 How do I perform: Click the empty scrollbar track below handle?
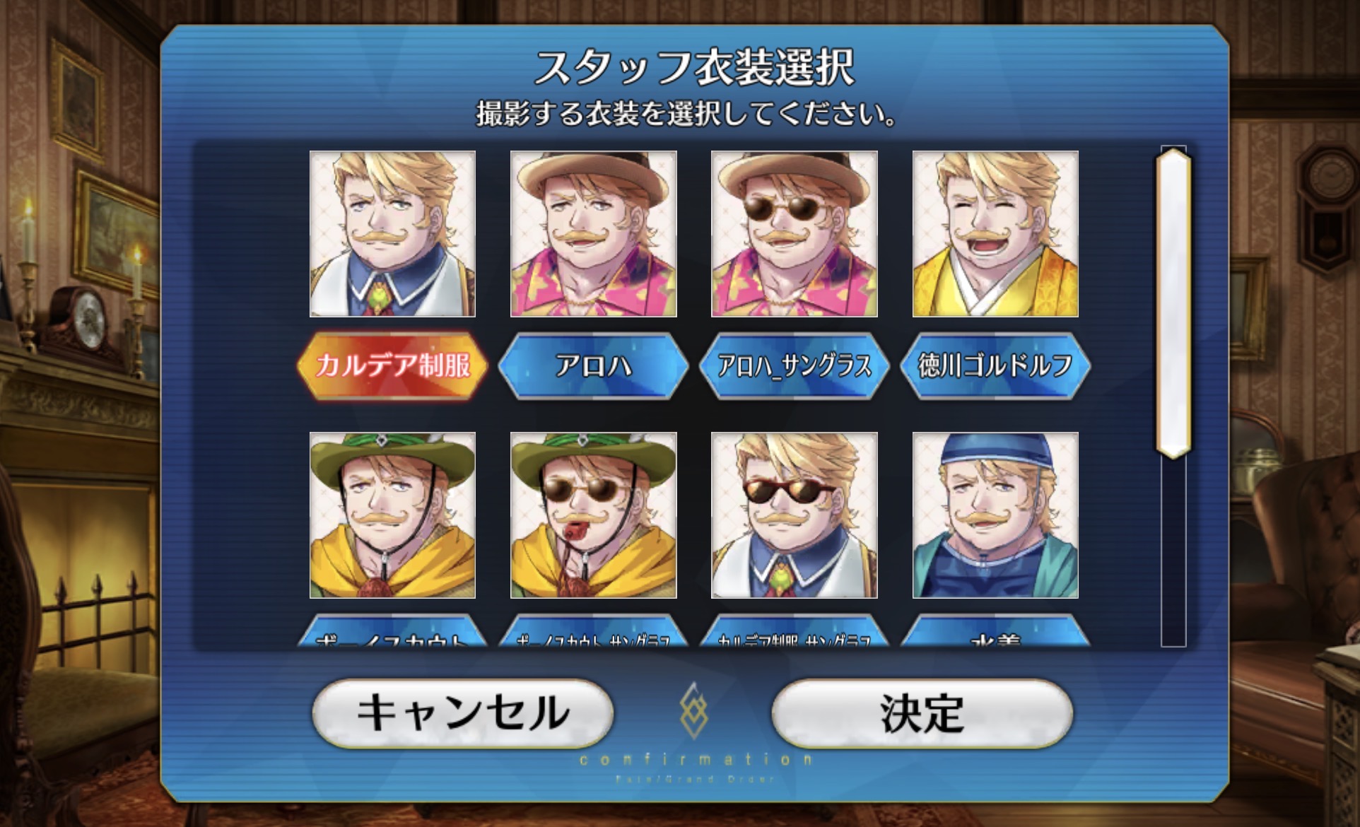[x=1173, y=553]
